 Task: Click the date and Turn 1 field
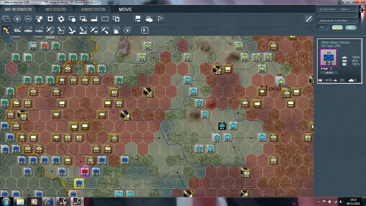click(337, 9)
